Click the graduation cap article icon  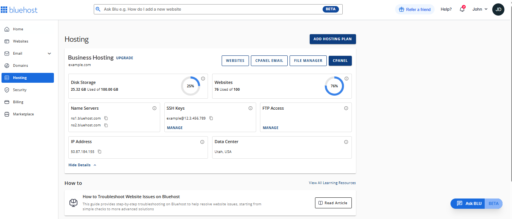point(73,203)
